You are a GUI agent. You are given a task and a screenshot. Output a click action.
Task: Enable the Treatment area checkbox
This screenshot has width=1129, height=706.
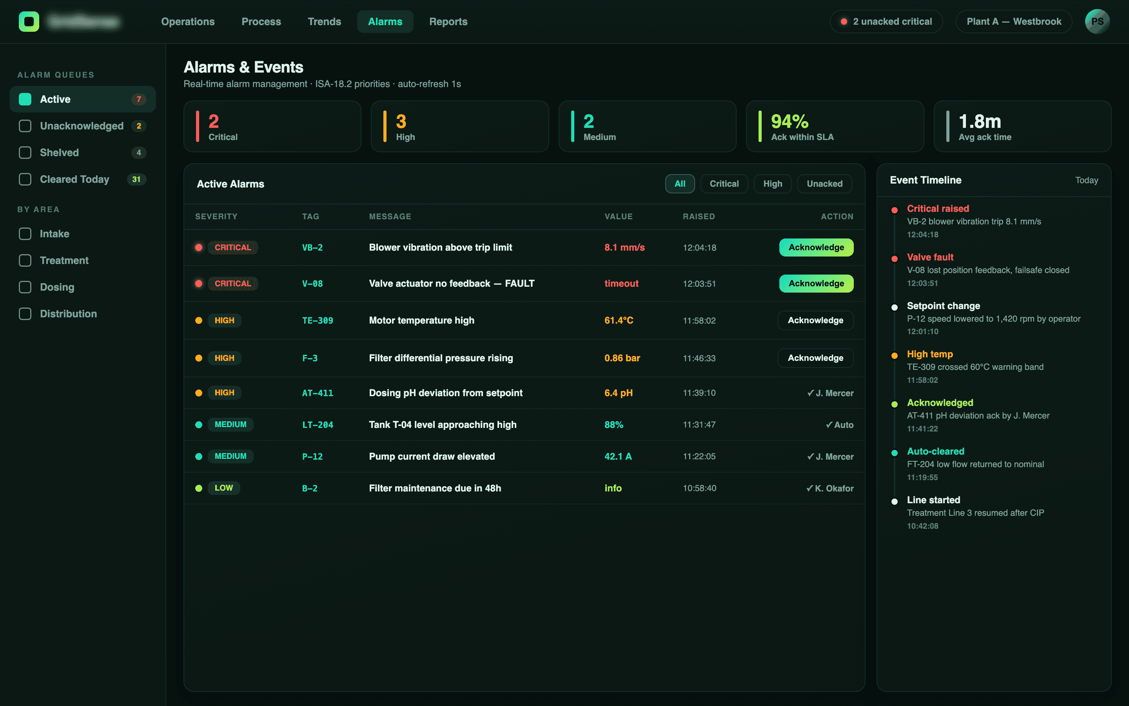click(25, 260)
